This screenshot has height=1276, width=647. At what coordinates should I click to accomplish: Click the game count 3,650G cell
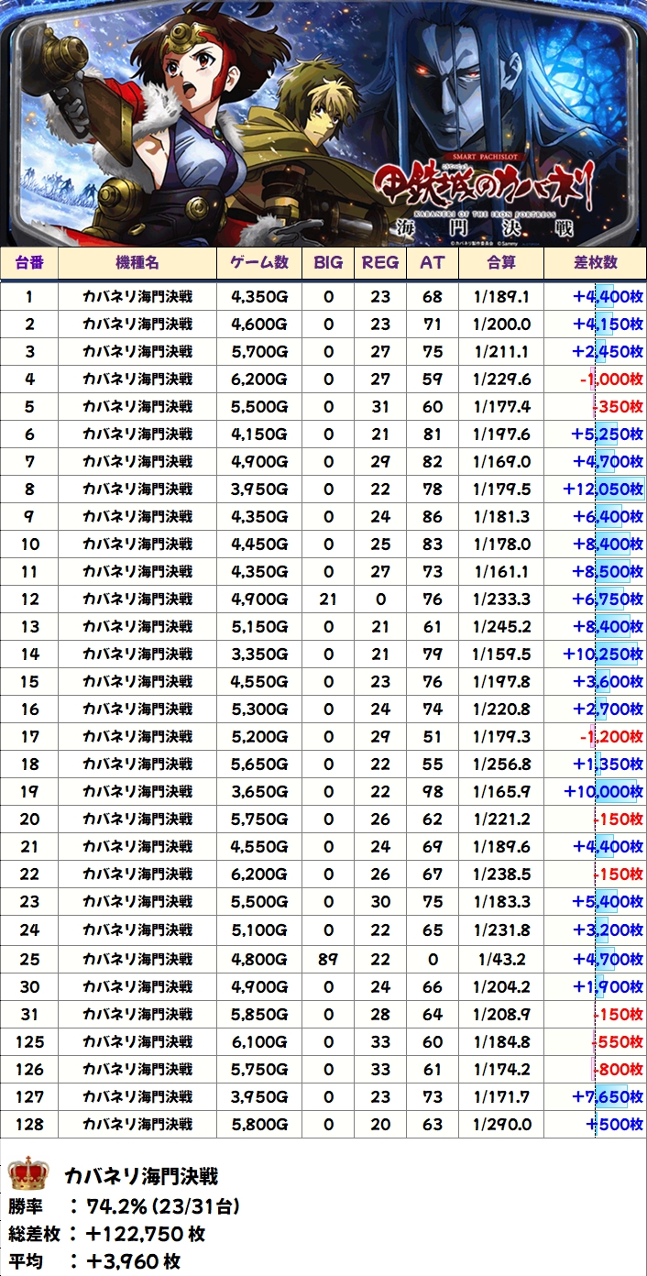click(x=260, y=791)
